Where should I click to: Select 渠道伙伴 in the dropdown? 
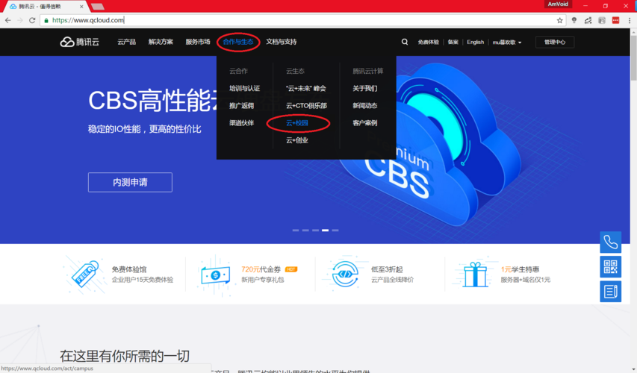241,123
